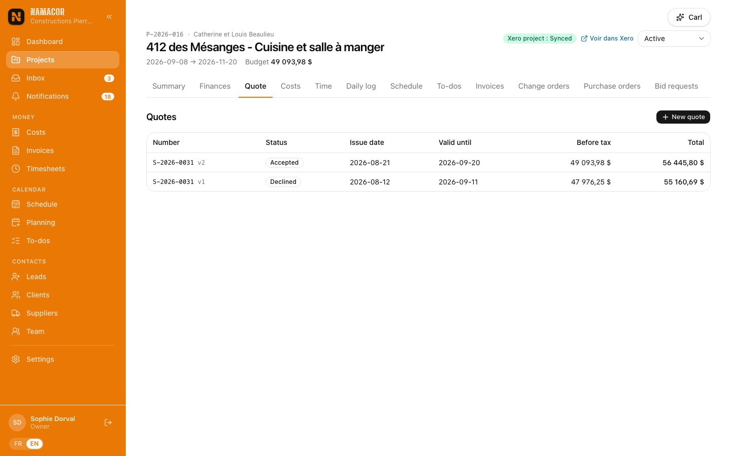
Task: Follow the Voir dans Xero link
Action: tap(607, 39)
